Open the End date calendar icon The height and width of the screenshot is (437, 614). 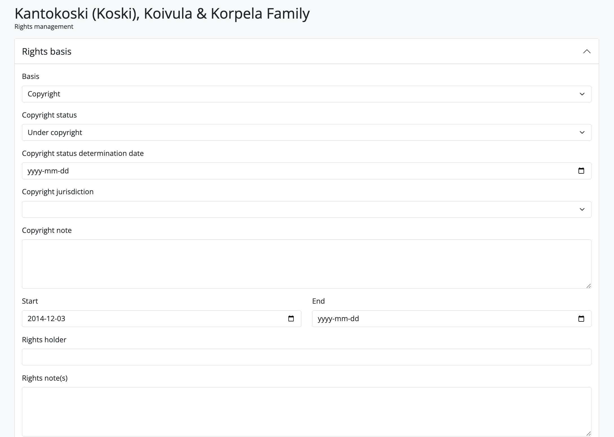[x=581, y=319]
